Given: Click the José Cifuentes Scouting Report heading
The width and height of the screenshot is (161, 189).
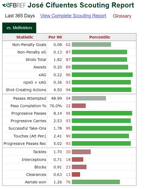Looking at the screenshot, I should tap(81, 5).
